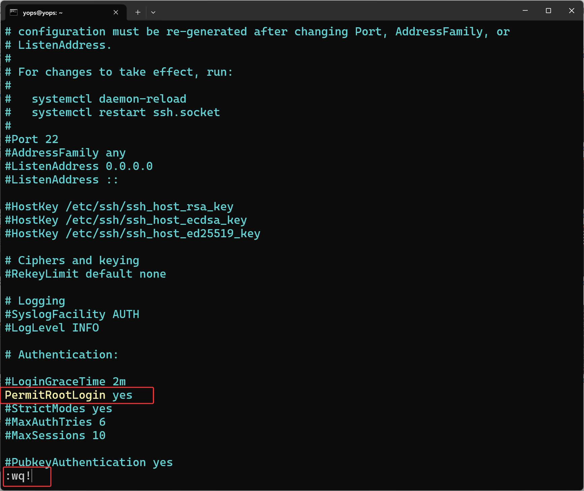Minimize the terminal window
584x491 pixels.
(525, 11)
